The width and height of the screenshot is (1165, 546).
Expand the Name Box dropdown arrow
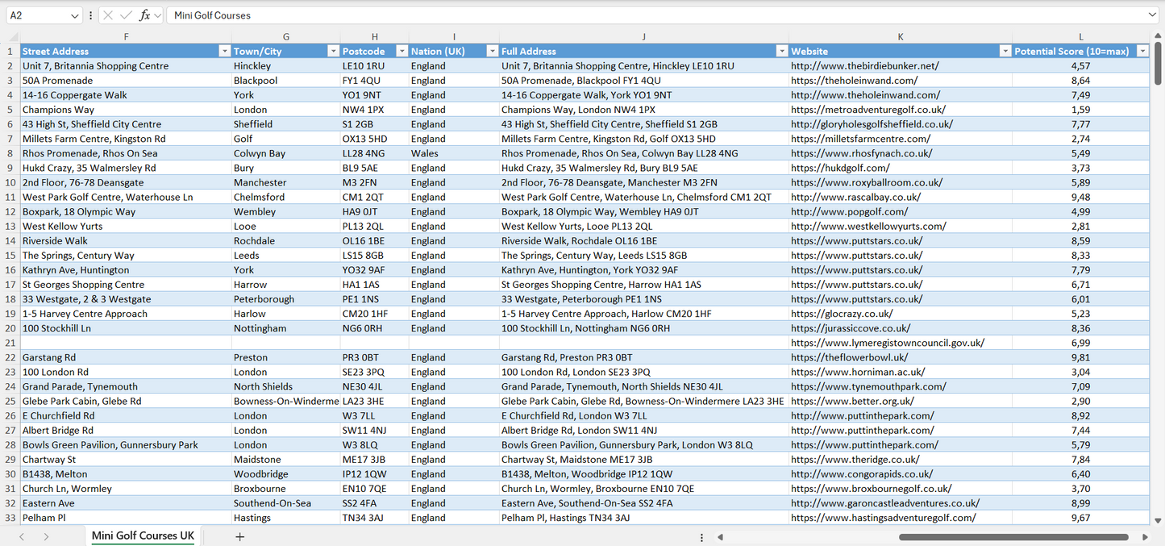(x=75, y=15)
